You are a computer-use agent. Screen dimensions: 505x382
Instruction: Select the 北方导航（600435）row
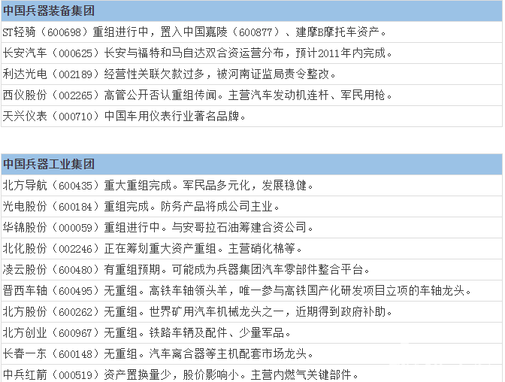46,185
